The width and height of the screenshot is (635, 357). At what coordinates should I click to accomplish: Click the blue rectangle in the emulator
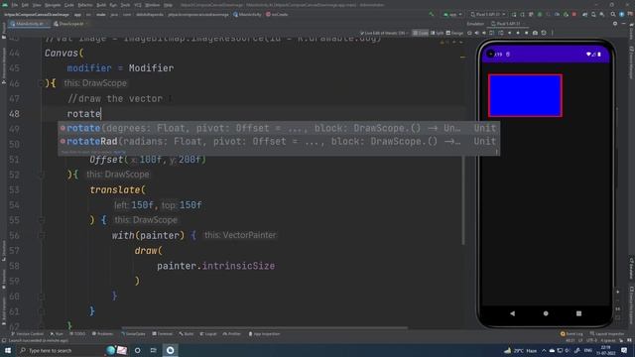[x=525, y=95]
